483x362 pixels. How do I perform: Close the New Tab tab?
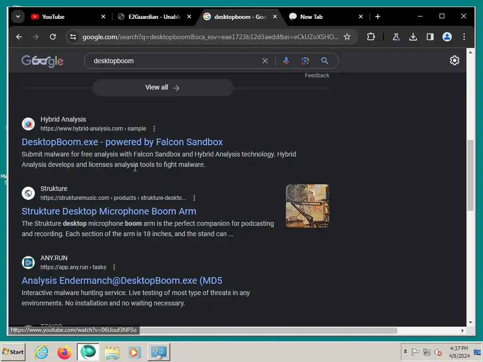click(361, 16)
